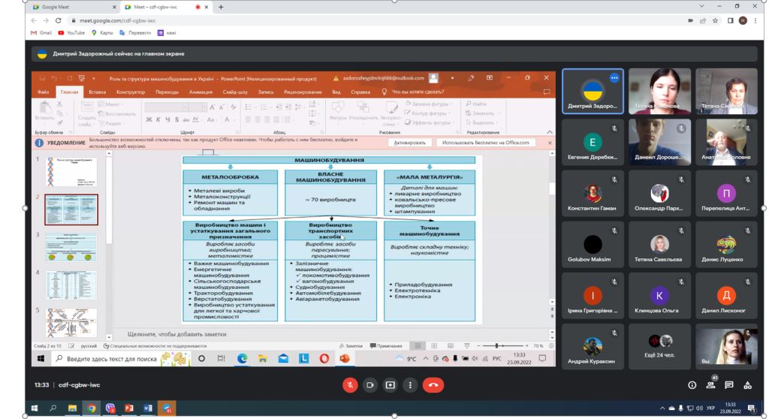Open camera permissions icon in address bar
Screen dimensions: 769x419
click(691, 20)
